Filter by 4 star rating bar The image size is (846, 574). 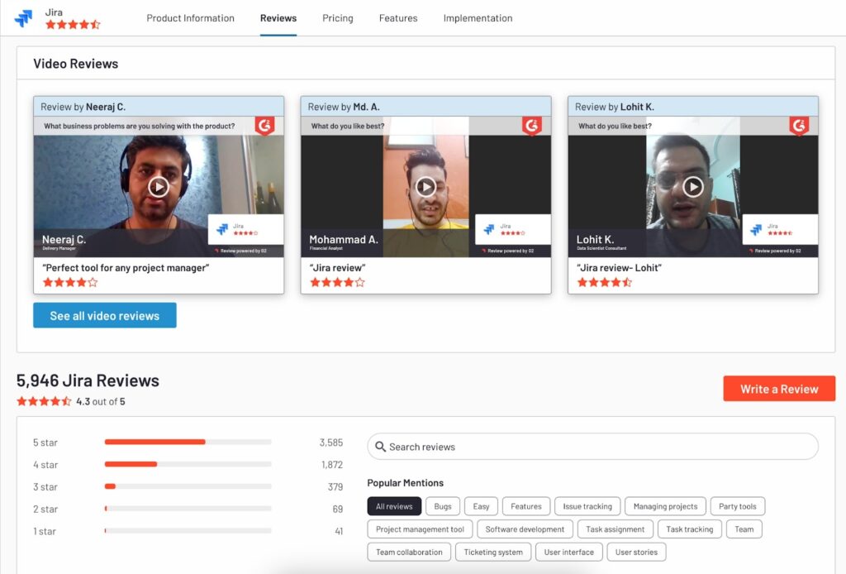coord(188,464)
